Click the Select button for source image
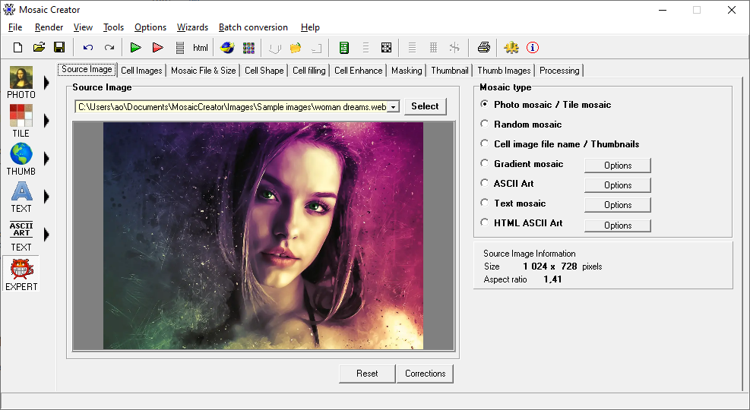The image size is (750, 410). [425, 106]
